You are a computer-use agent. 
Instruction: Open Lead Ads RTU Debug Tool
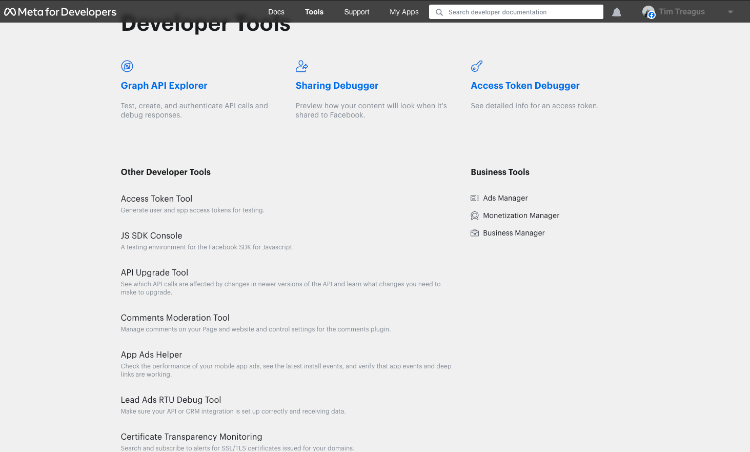tap(171, 400)
